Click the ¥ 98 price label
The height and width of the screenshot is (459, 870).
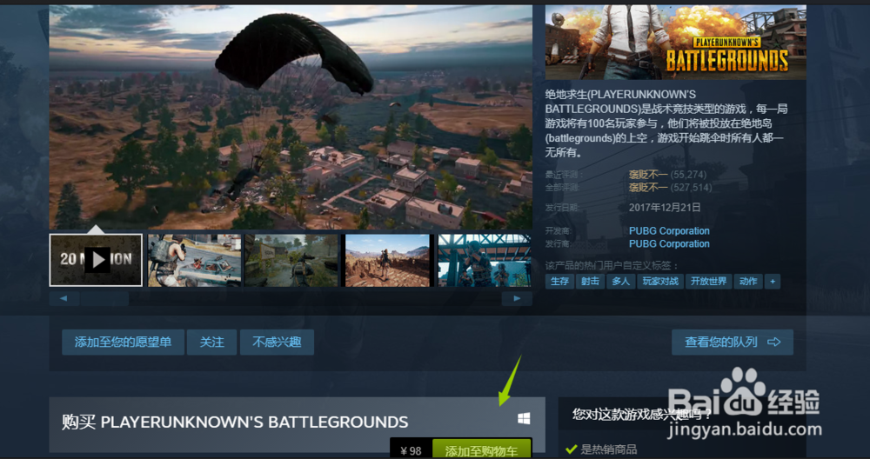412,450
